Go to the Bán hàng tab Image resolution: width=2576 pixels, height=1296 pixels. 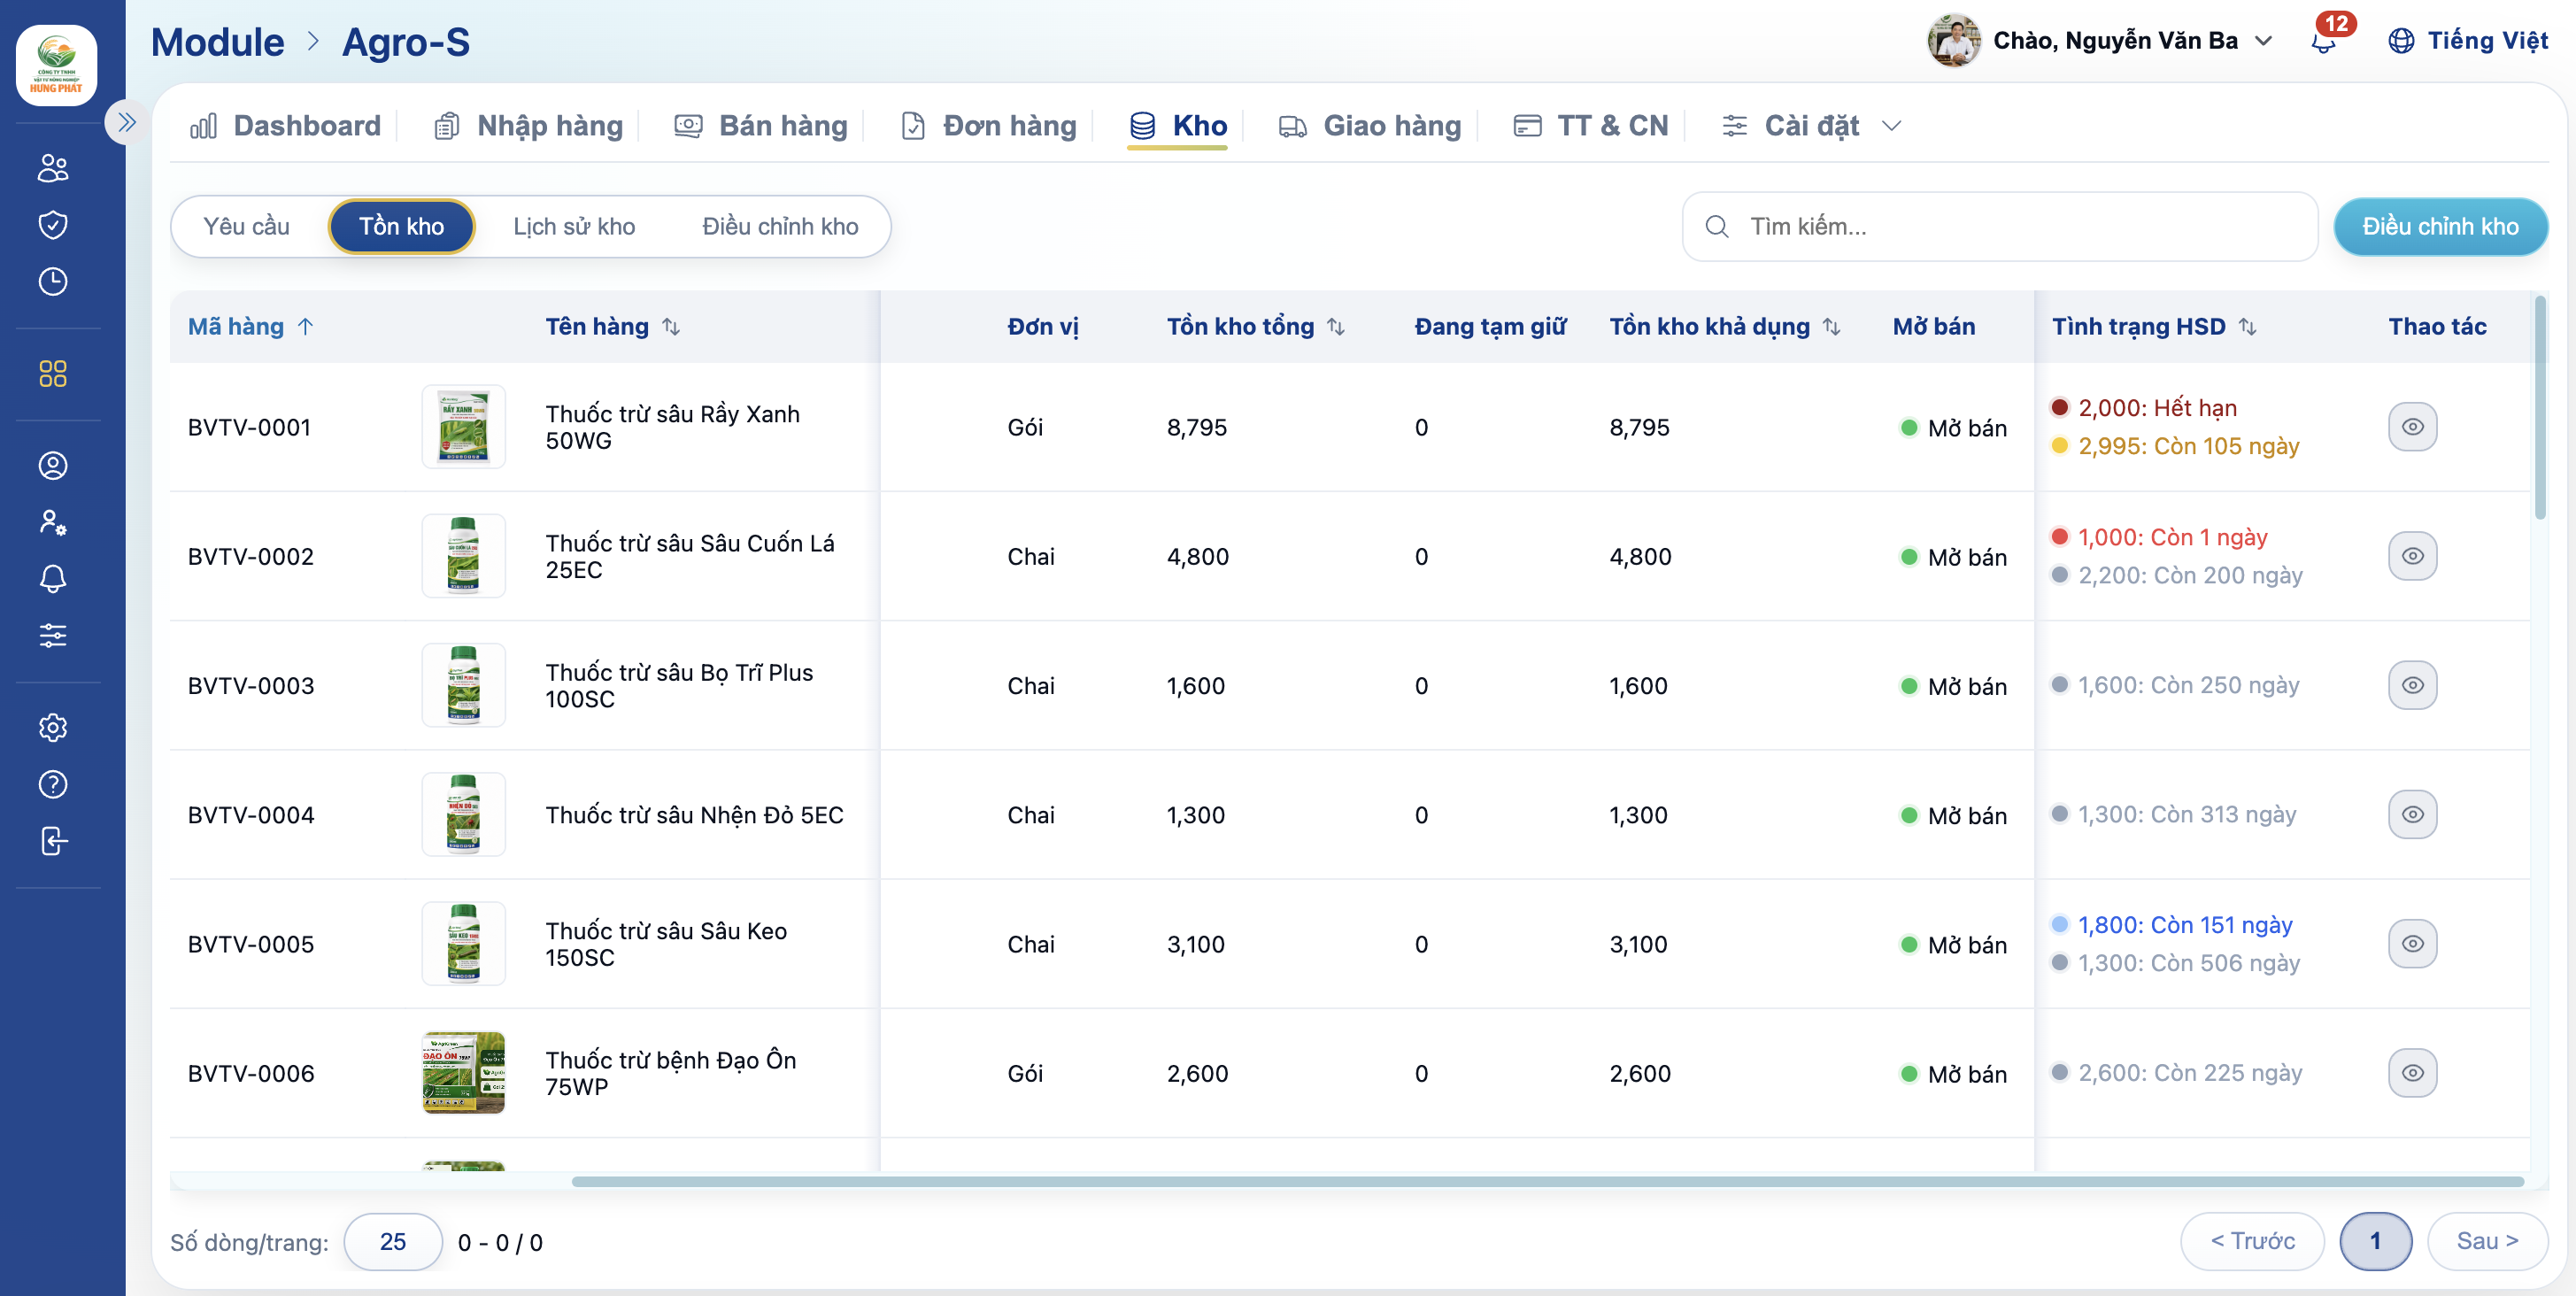click(x=761, y=126)
